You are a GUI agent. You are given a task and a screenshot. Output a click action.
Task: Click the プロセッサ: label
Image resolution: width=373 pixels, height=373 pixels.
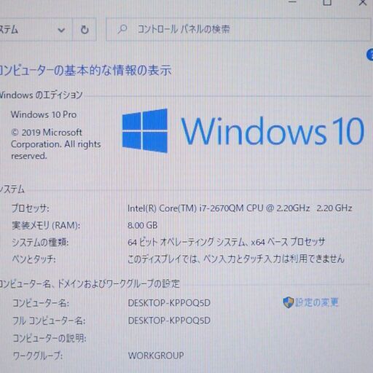(31, 208)
